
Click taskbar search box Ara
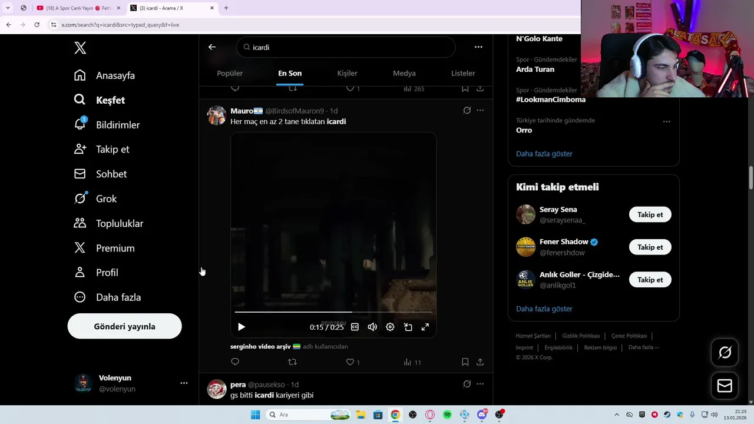(309, 415)
